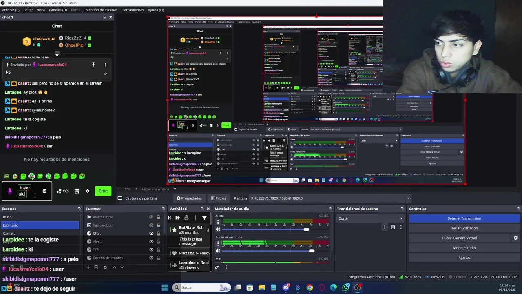Toggle visibility of happie-3x.gif source
The image size is (522, 294).
[151, 225]
